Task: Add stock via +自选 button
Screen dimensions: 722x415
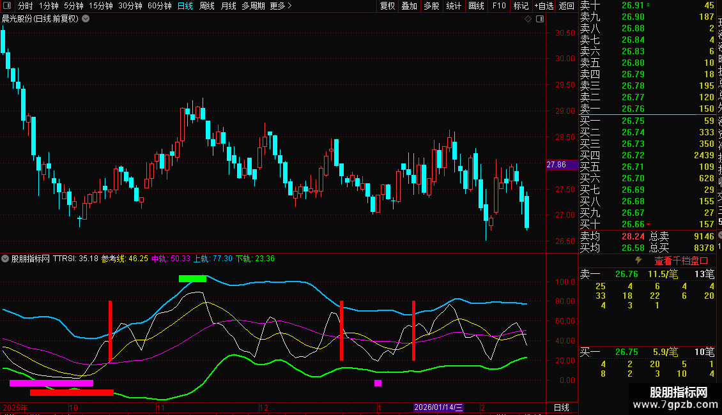Action: coord(543,6)
